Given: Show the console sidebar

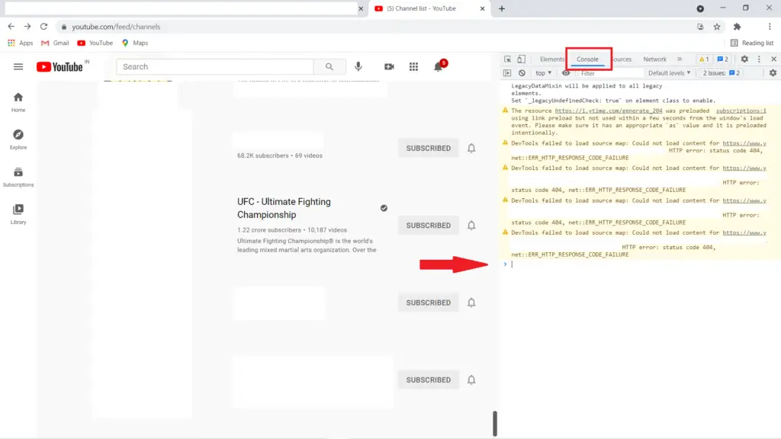Looking at the screenshot, I should pos(507,73).
